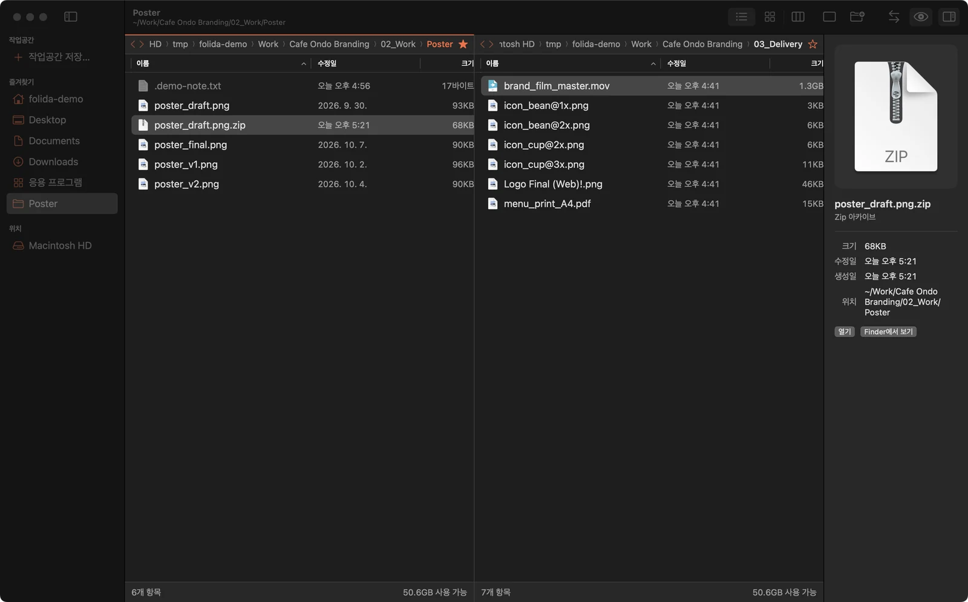
Task: Click the menu_print_A4.pdf file icon
Action: 492,204
